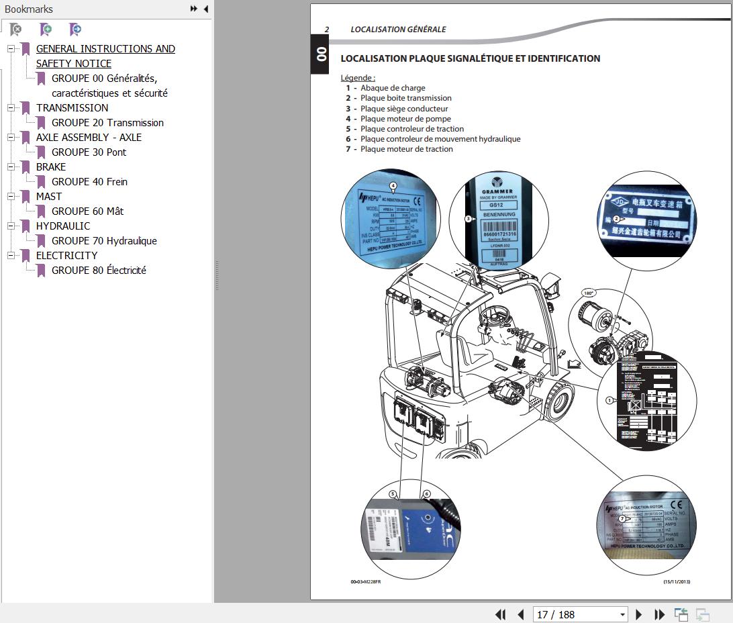The height and width of the screenshot is (623, 733).
Task: Collapse the TRANSMISSION bookmark node
Action: [11, 108]
